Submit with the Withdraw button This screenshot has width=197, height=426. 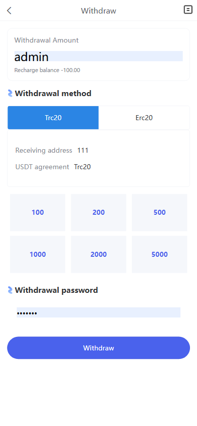click(98, 348)
